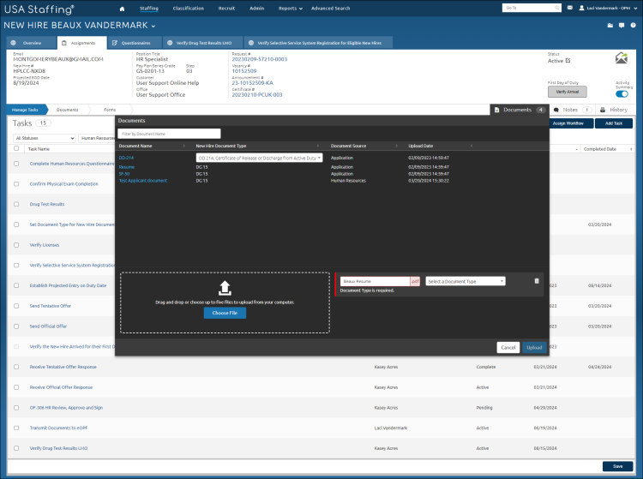Viewport: 643px width, 479px height.
Task: Go to the home icon in the top navigation
Action: click(x=122, y=9)
